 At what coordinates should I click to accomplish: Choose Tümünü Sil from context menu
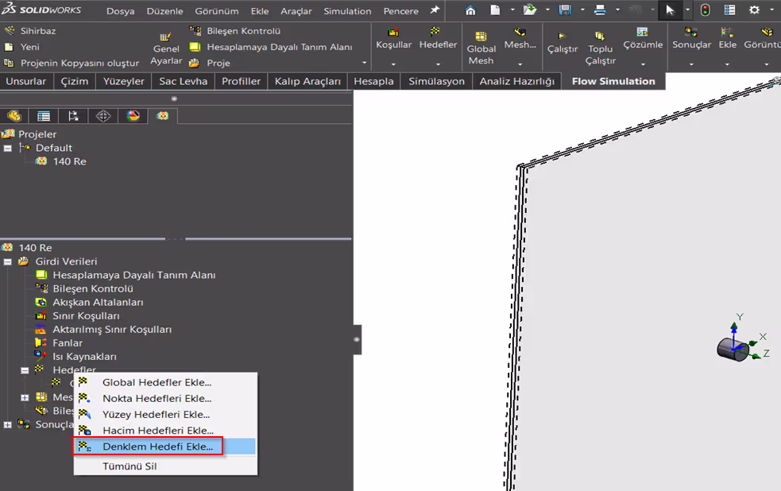point(165,466)
